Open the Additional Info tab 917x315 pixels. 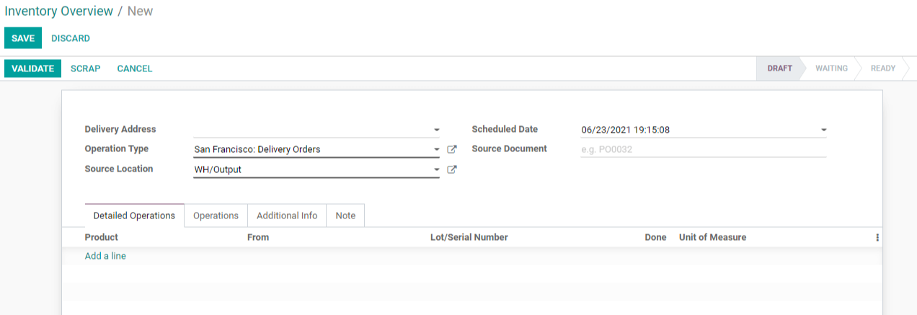(287, 216)
